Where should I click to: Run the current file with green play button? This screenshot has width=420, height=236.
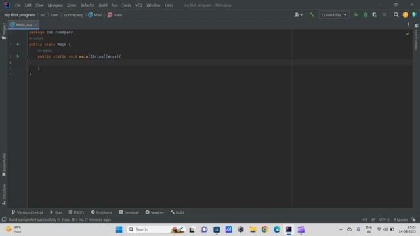[x=356, y=15]
